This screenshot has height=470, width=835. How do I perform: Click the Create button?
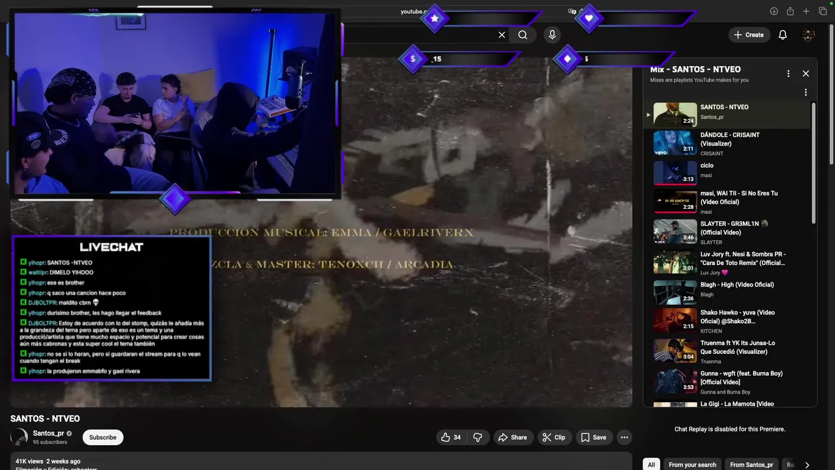(x=749, y=35)
